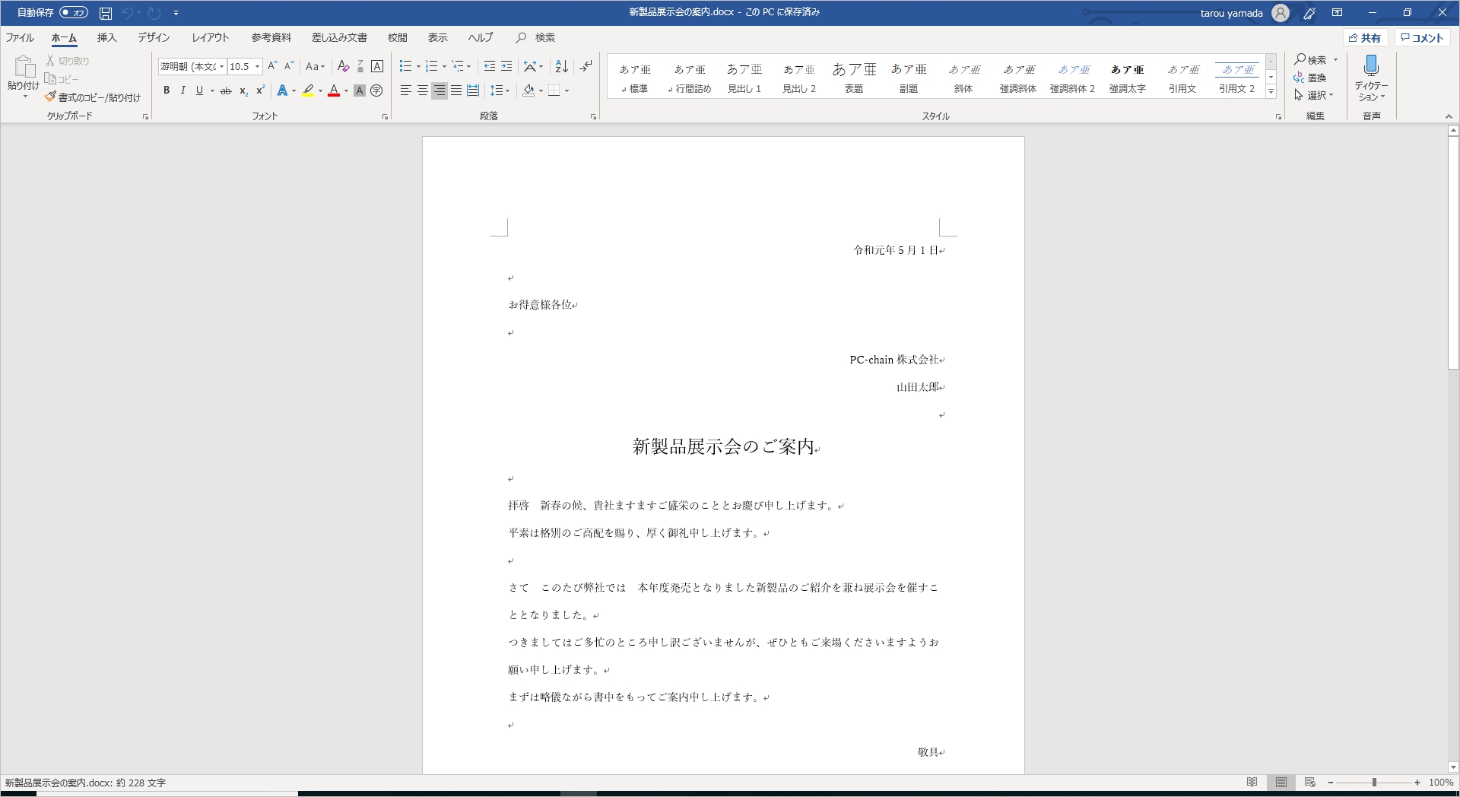Apply the Title style
The image size is (1460, 797).
[x=854, y=77]
